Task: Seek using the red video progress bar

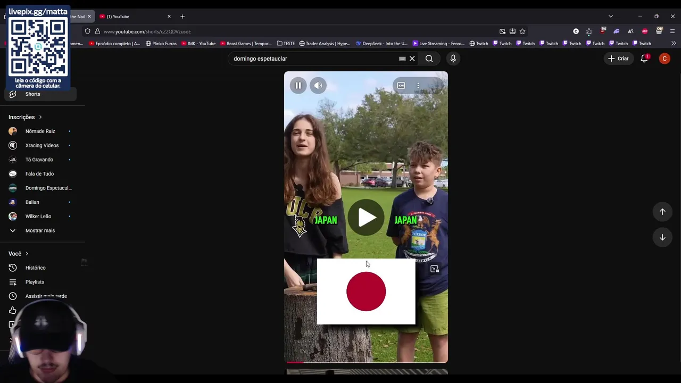Action: point(366,362)
